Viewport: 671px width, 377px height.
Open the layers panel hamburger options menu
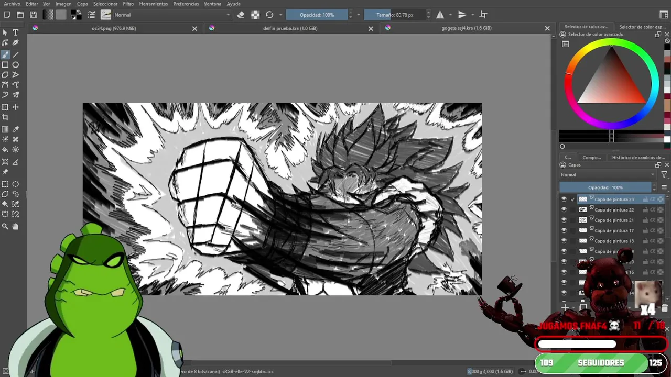coord(664,187)
